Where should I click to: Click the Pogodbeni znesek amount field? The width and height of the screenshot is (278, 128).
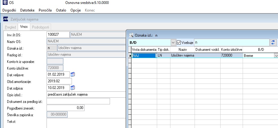tap(66, 108)
